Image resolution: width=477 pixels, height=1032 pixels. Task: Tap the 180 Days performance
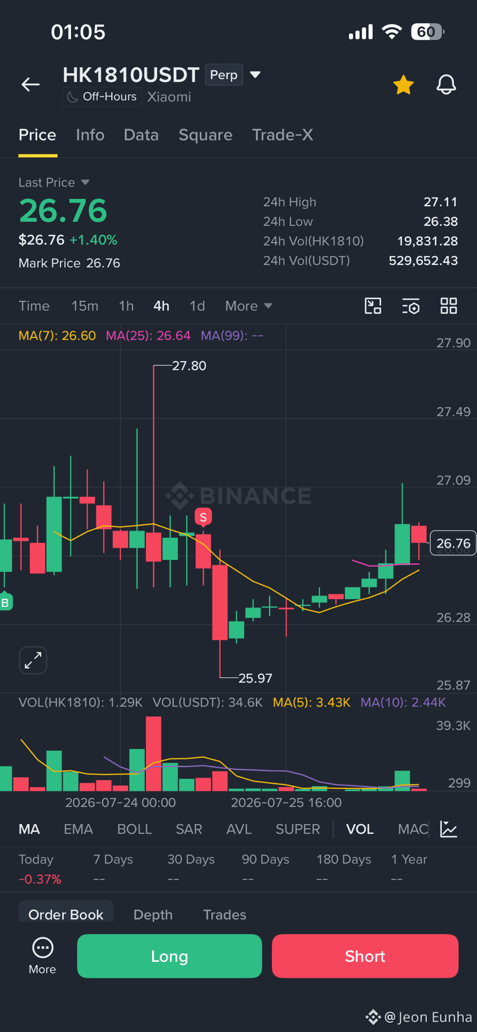pyautogui.click(x=344, y=869)
